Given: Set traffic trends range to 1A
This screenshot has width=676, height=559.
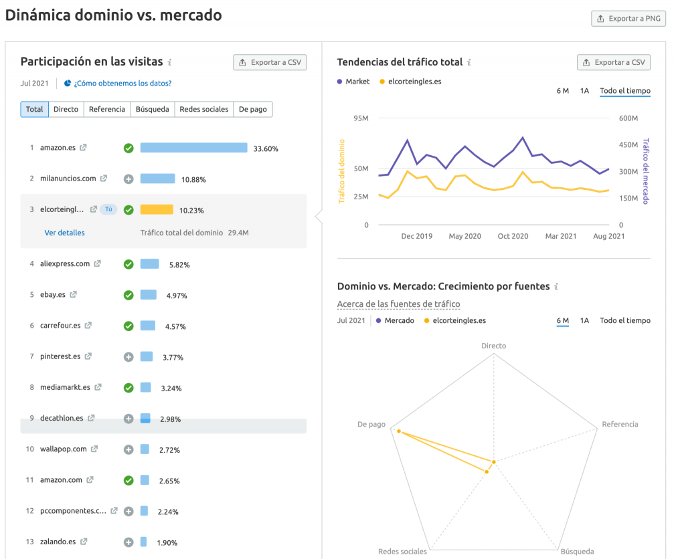Looking at the screenshot, I should pyautogui.click(x=584, y=91).
